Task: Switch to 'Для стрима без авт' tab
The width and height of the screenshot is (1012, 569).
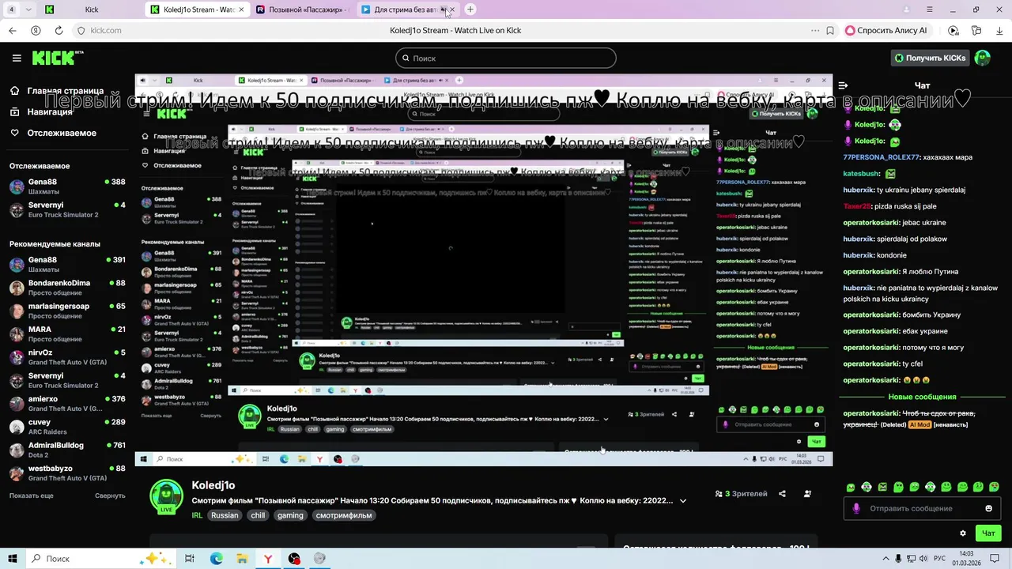Action: (x=407, y=9)
